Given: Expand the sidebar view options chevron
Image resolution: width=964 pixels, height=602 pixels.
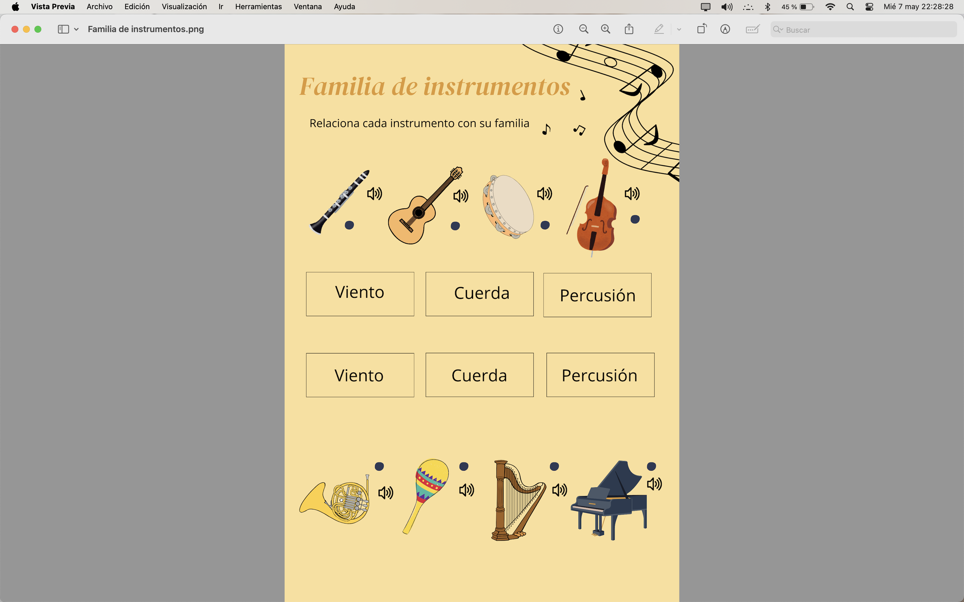Looking at the screenshot, I should [x=77, y=29].
